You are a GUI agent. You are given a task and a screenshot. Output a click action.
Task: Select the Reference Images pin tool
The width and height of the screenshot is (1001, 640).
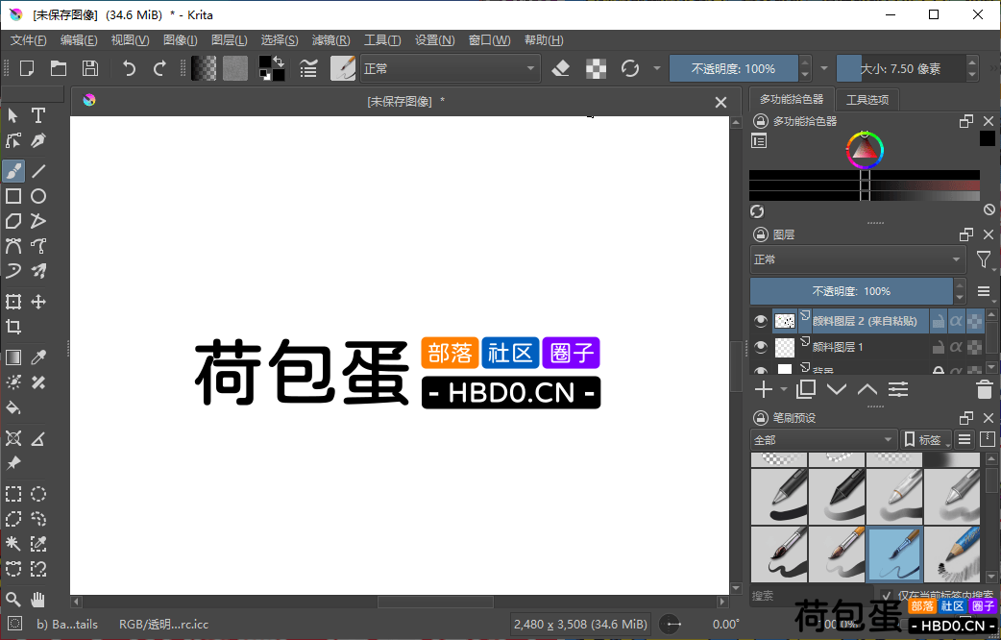(13, 464)
